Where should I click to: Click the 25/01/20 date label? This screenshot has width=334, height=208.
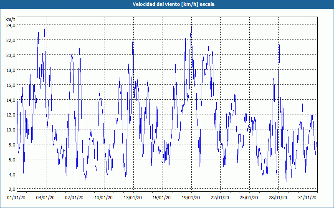click(249, 198)
